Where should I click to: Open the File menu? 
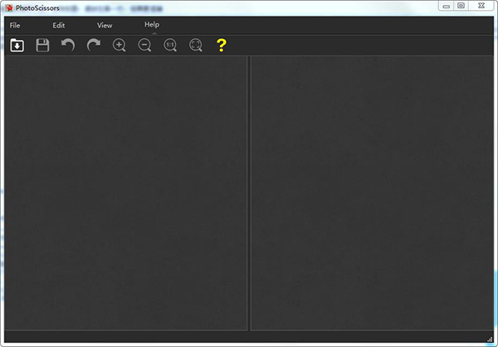click(x=15, y=26)
